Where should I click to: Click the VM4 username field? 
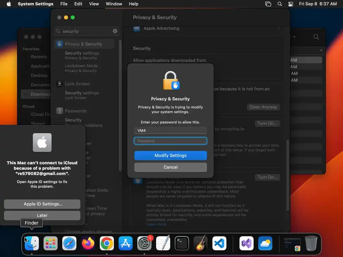pyautogui.click(x=170, y=131)
